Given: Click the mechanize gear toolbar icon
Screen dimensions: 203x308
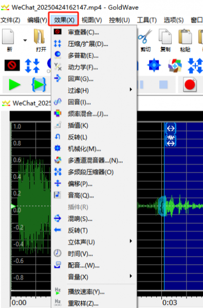Looking at the screenshot, I should pos(154,65).
